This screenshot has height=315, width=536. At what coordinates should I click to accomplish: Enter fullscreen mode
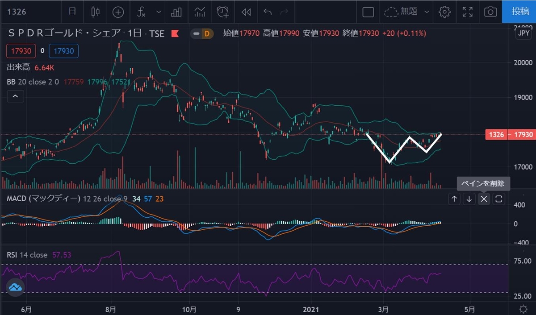pos(468,12)
